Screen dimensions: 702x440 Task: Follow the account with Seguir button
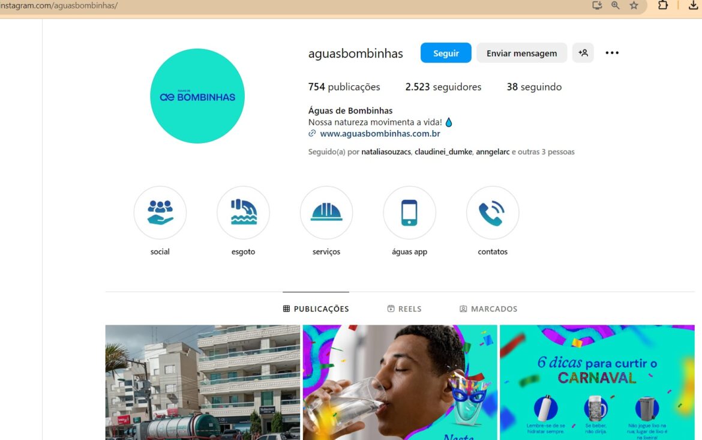446,53
